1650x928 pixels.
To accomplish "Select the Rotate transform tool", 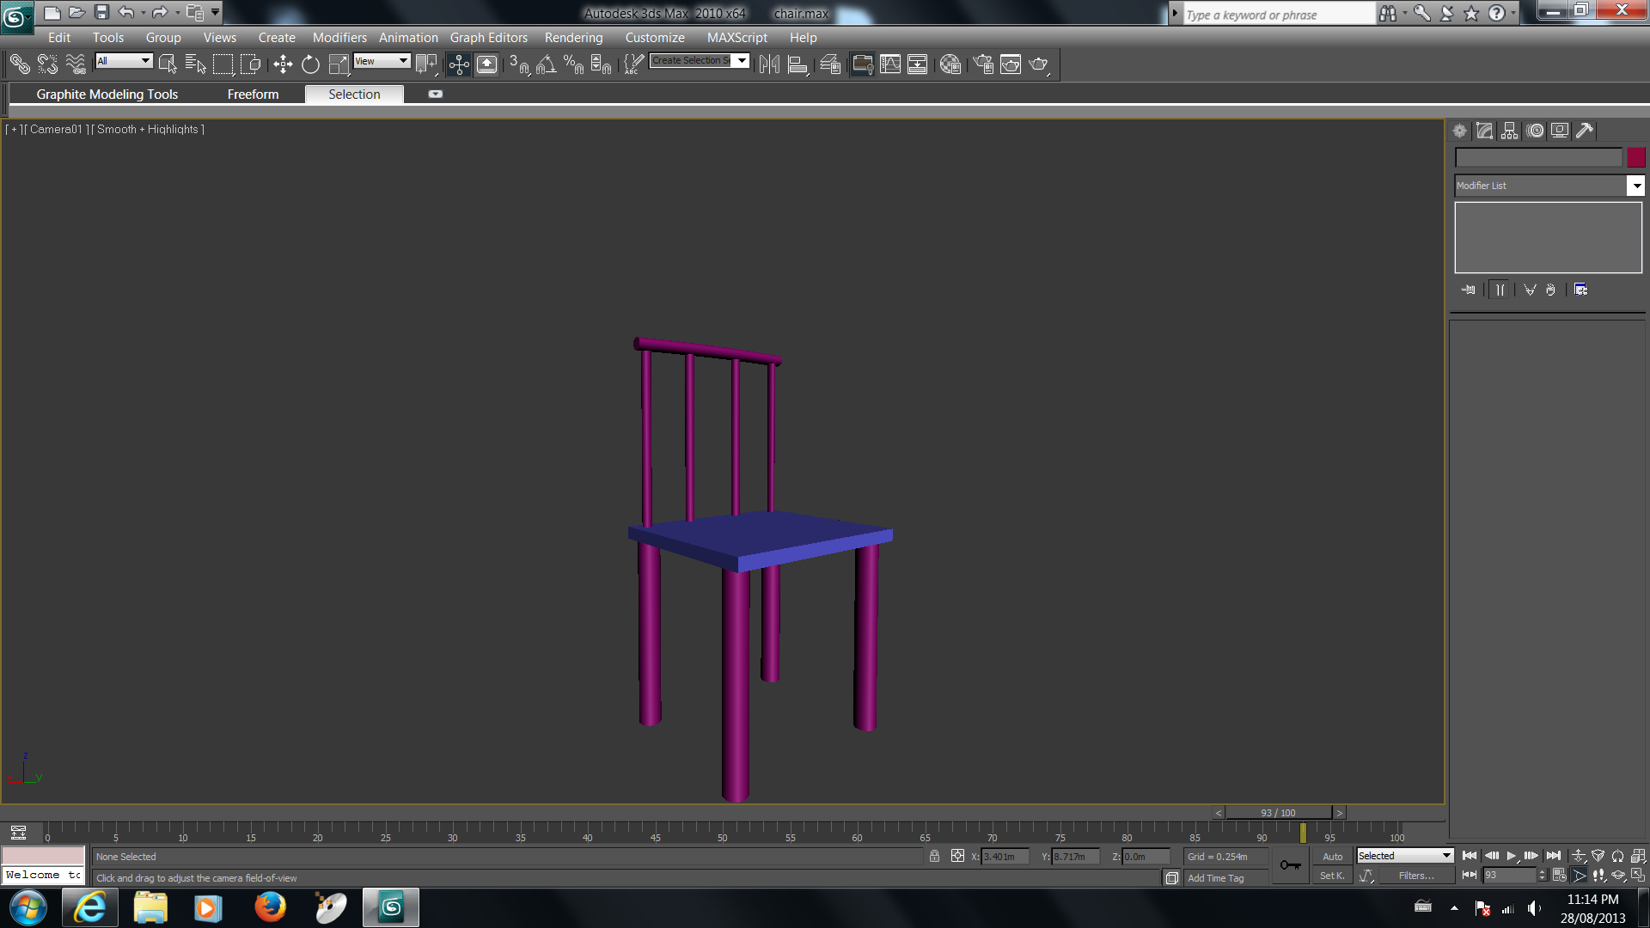I will [x=310, y=64].
